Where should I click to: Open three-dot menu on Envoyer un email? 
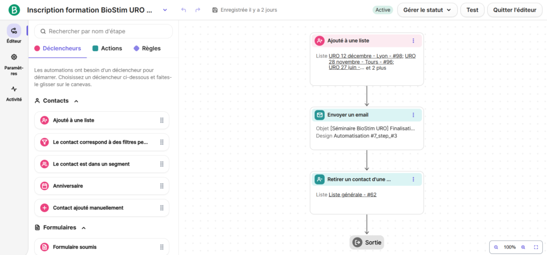(x=413, y=114)
